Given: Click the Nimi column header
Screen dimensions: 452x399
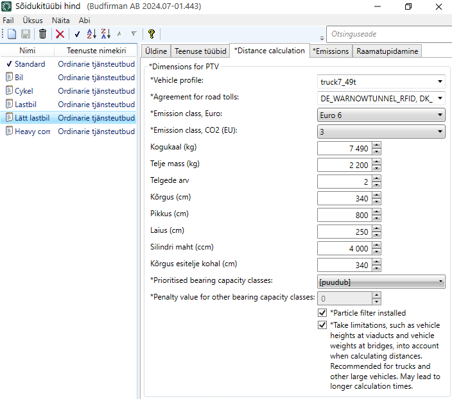Looking at the screenshot, I should tap(28, 51).
